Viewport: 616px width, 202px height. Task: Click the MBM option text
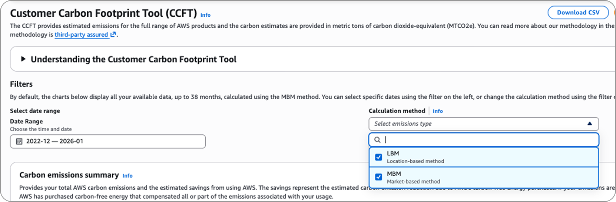(x=394, y=174)
